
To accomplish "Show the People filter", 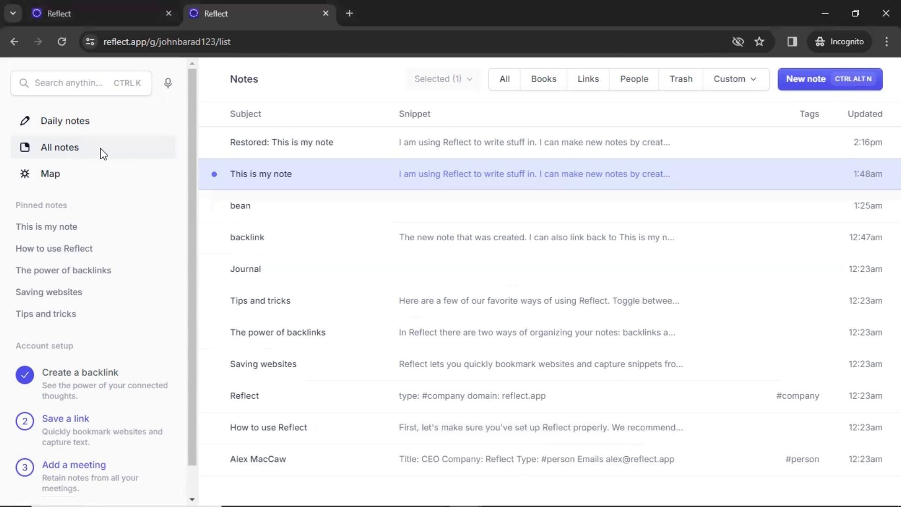I will tap(634, 79).
